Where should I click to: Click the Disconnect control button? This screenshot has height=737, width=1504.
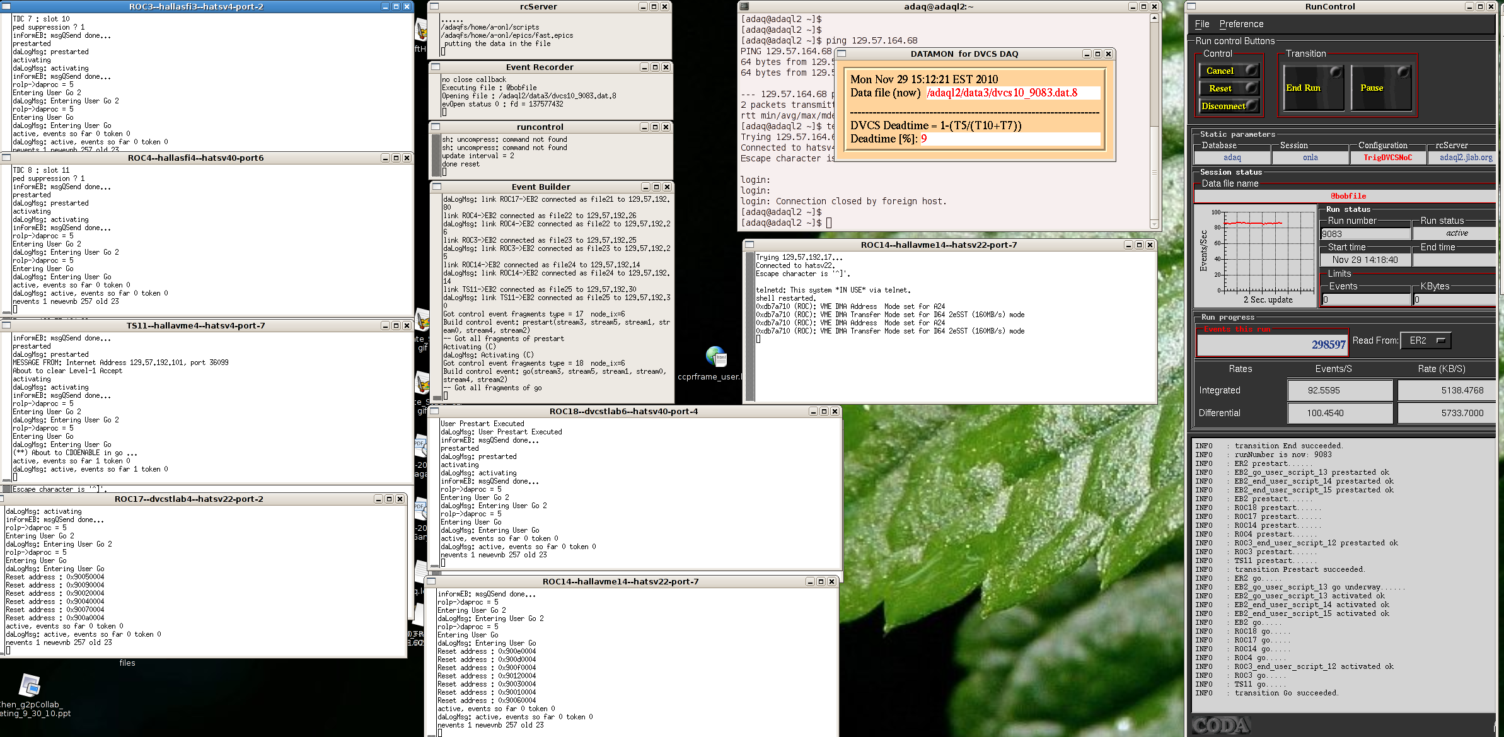(x=1229, y=106)
